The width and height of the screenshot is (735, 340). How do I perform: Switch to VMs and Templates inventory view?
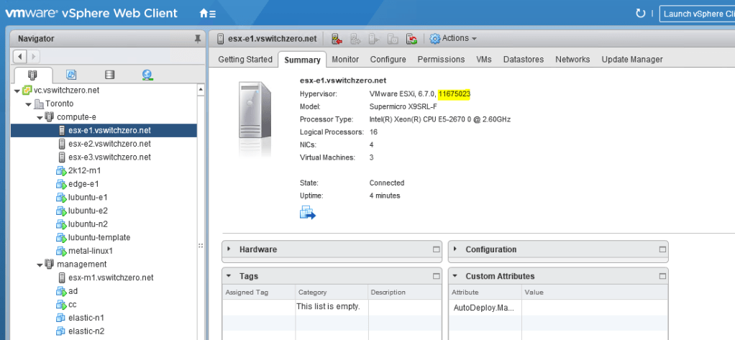tap(71, 75)
